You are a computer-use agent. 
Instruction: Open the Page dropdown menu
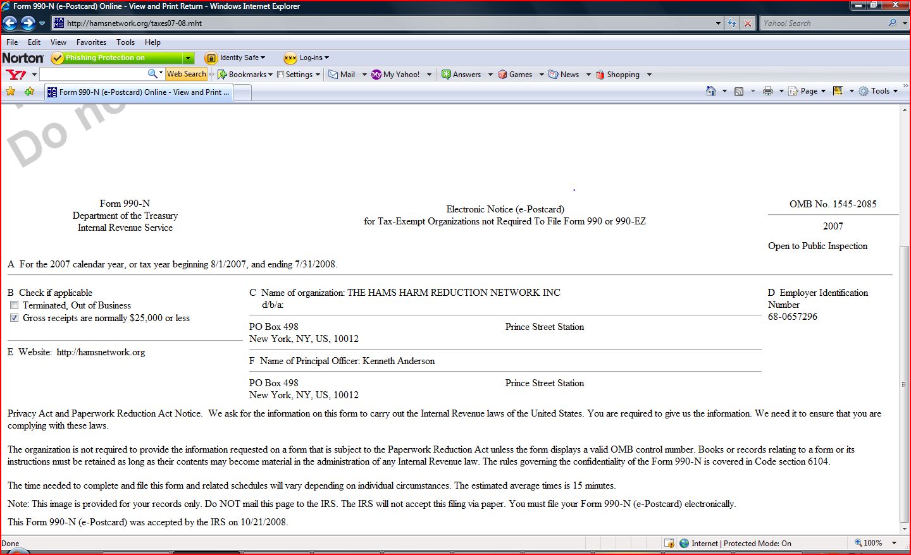tap(807, 91)
